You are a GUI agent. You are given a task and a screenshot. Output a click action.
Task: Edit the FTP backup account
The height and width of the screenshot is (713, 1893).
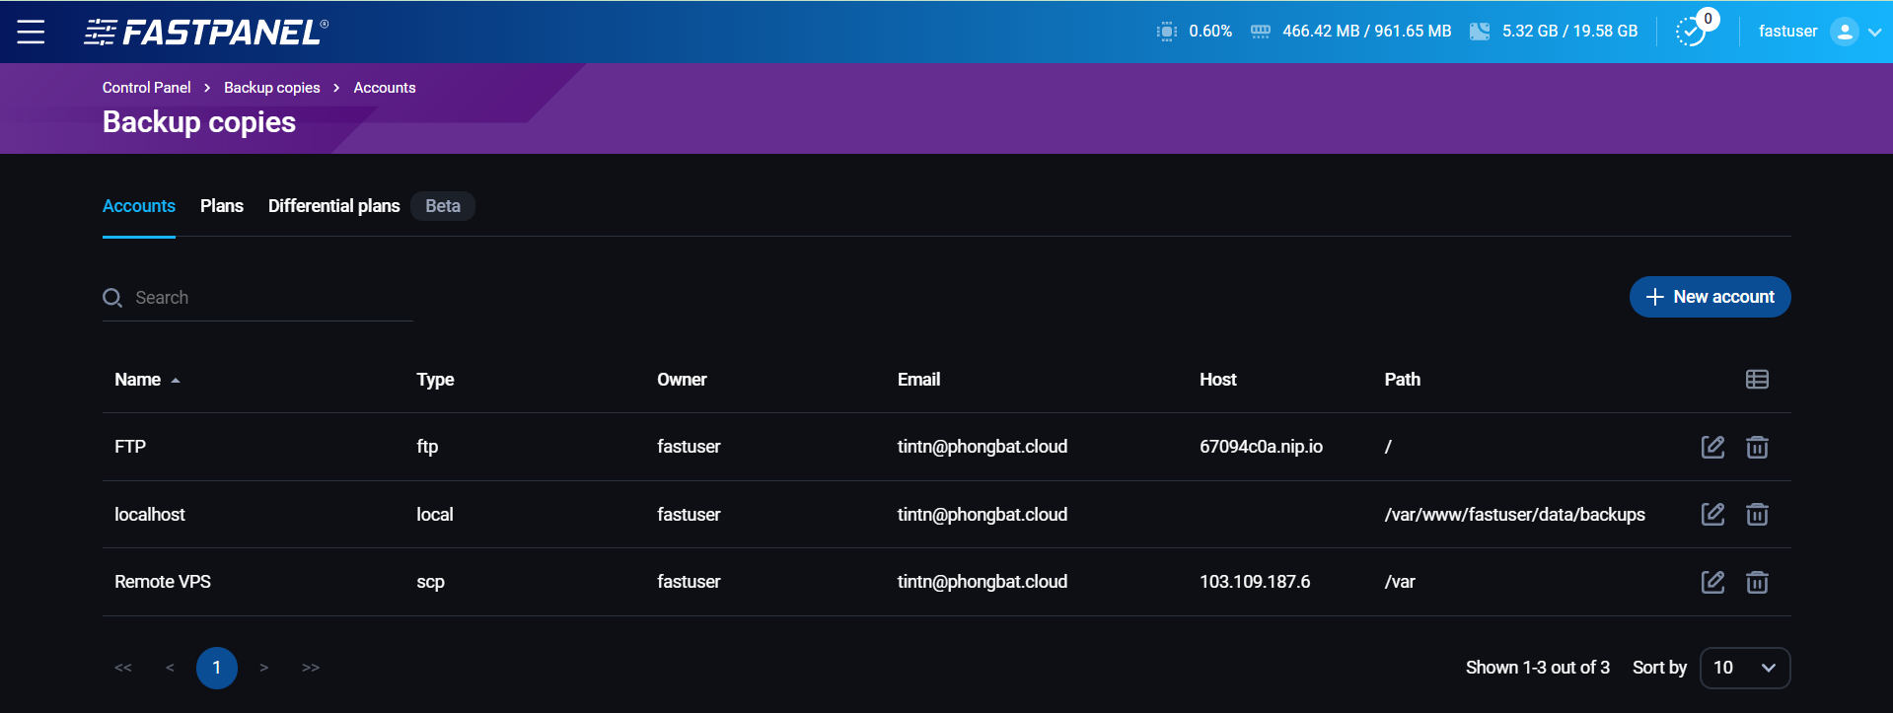pos(1712,447)
